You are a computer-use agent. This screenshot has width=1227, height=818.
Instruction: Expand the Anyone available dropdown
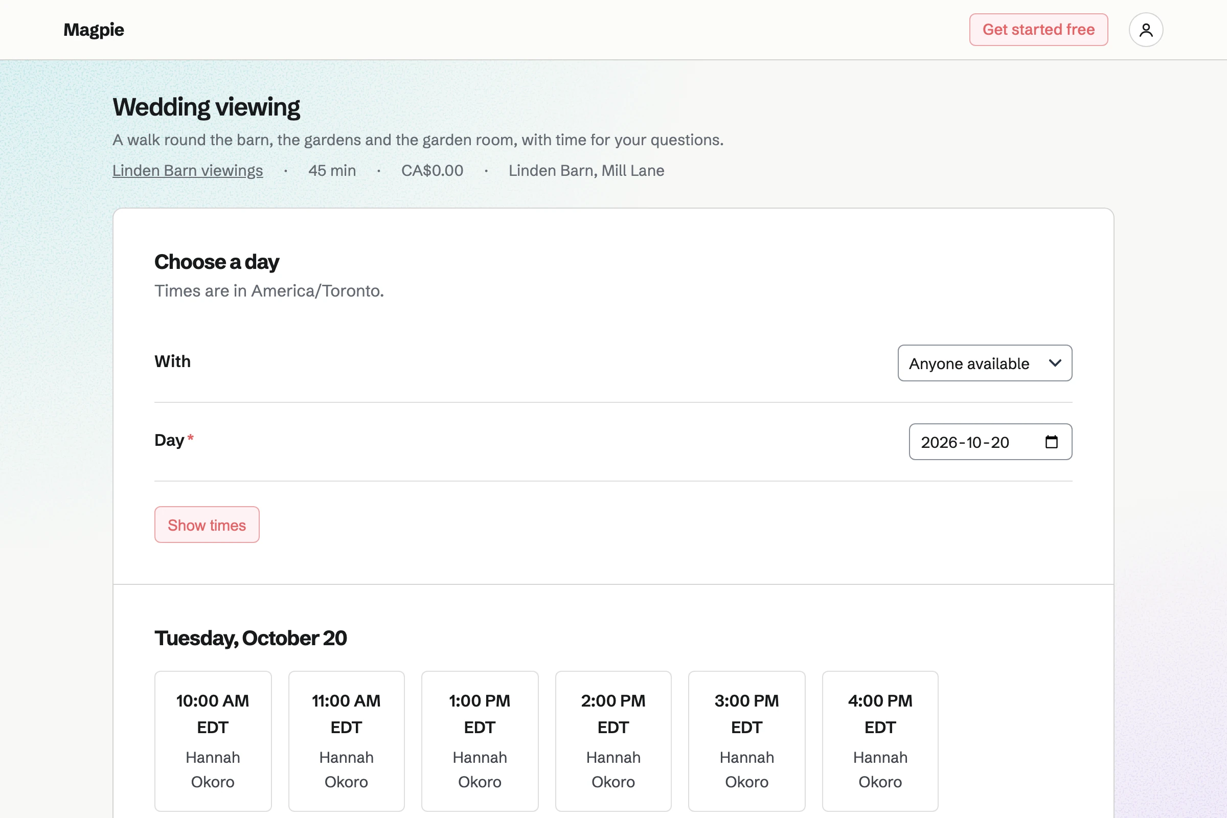point(985,363)
